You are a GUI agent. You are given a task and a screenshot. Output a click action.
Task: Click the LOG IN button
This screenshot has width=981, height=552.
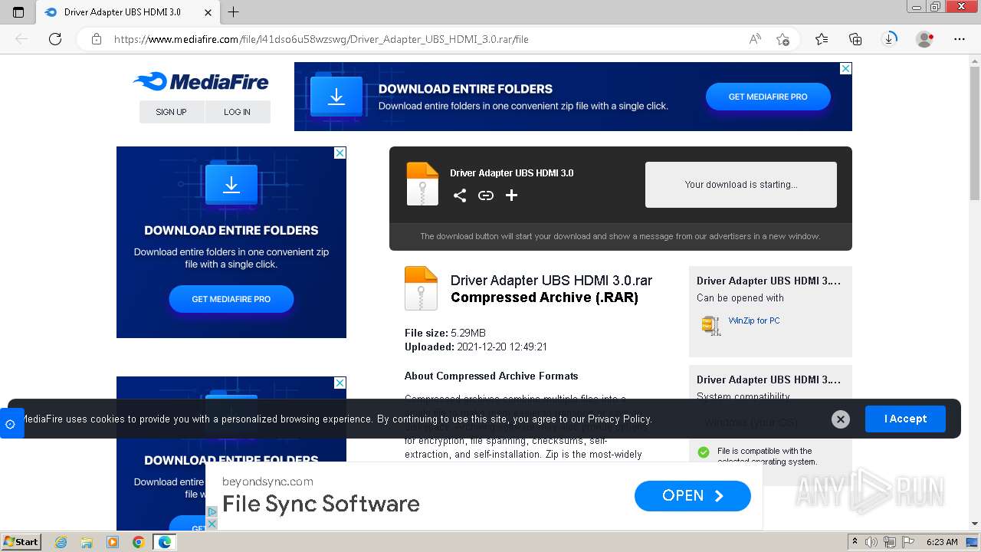[237, 112]
